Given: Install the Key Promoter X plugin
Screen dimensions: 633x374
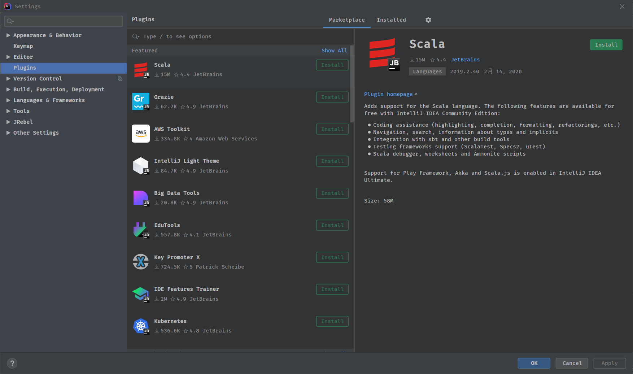Looking at the screenshot, I should coord(332,257).
